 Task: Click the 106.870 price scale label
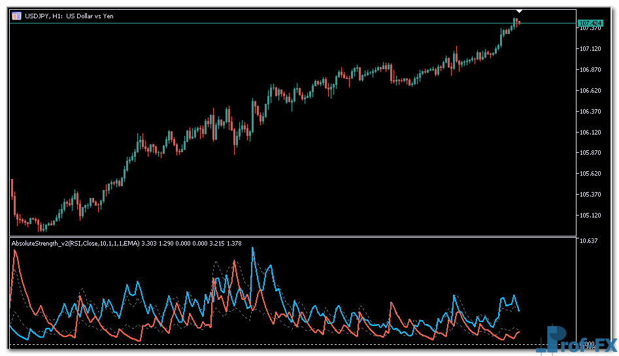point(590,70)
